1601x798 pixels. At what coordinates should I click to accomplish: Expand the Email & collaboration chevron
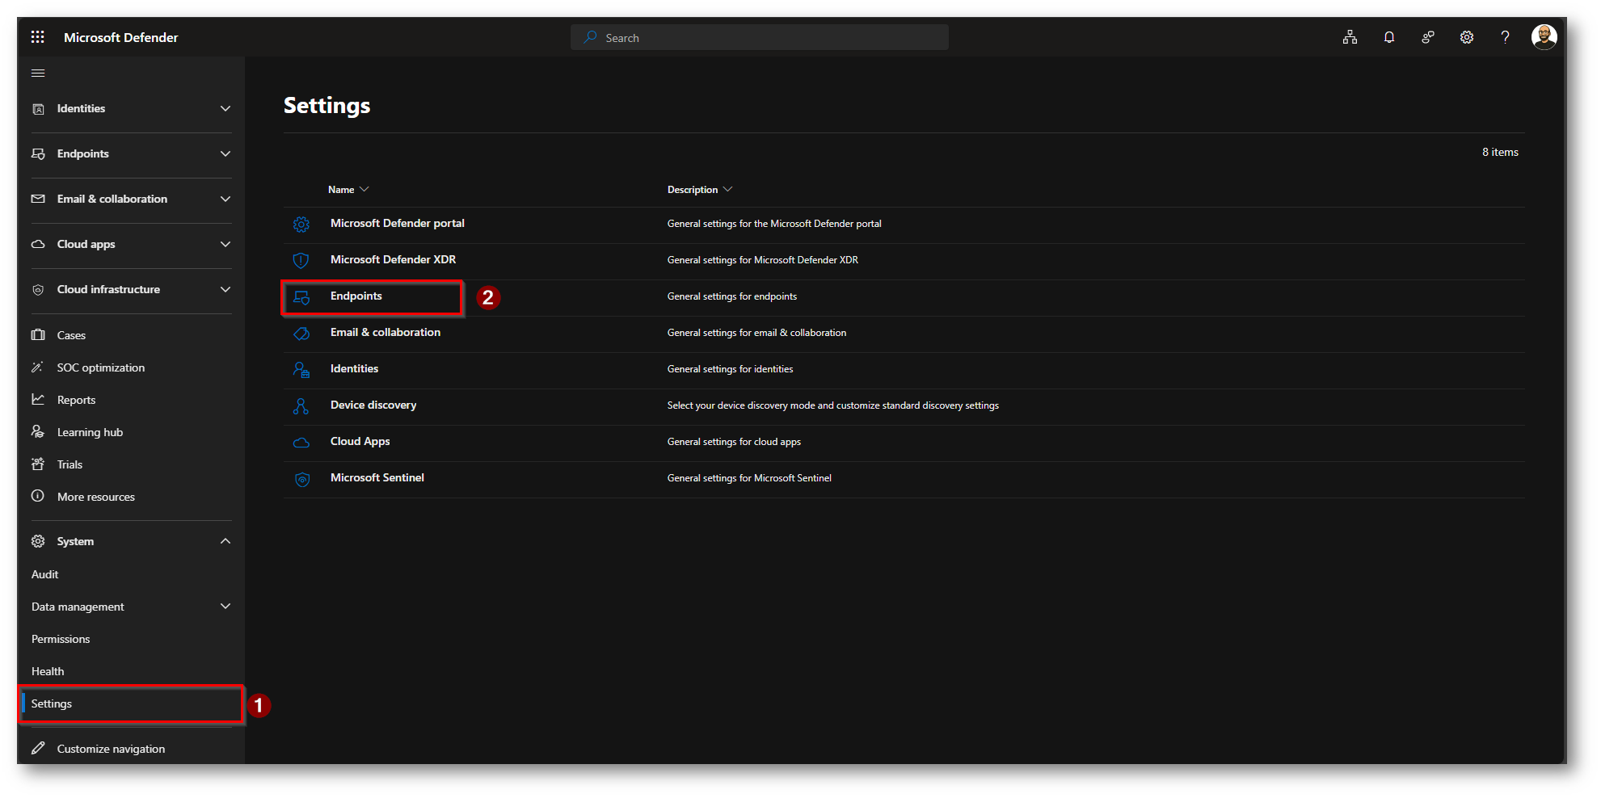point(225,199)
